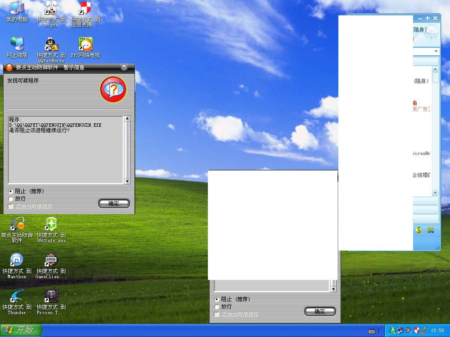Tick 添加为可信程序 in lower warning dialog
This screenshot has height=337, width=450.
tap(217, 314)
